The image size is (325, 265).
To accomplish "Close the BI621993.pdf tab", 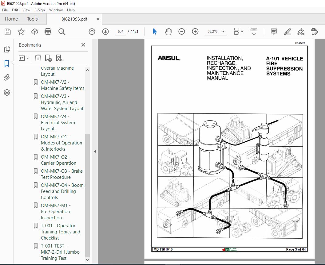I will (x=98, y=19).
